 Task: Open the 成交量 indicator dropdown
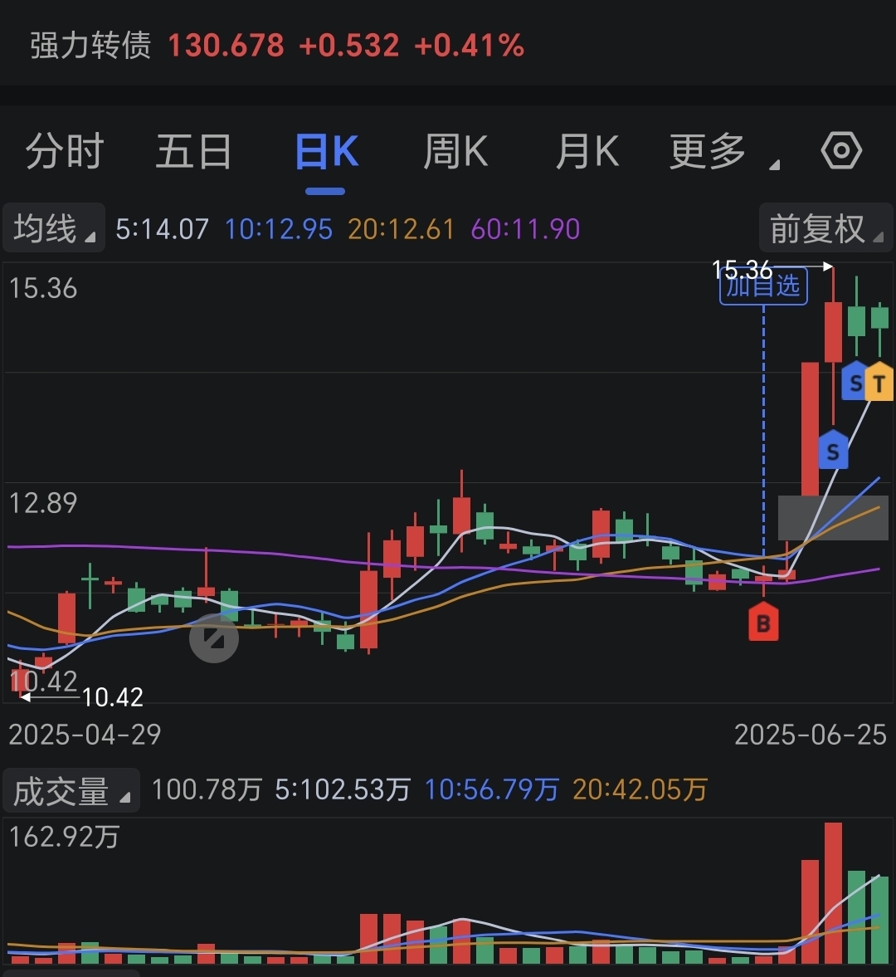(x=71, y=791)
